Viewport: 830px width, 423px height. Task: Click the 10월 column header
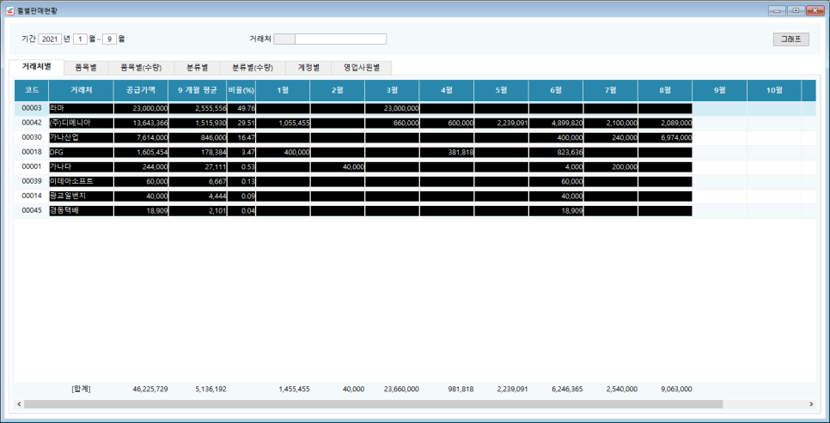[774, 90]
